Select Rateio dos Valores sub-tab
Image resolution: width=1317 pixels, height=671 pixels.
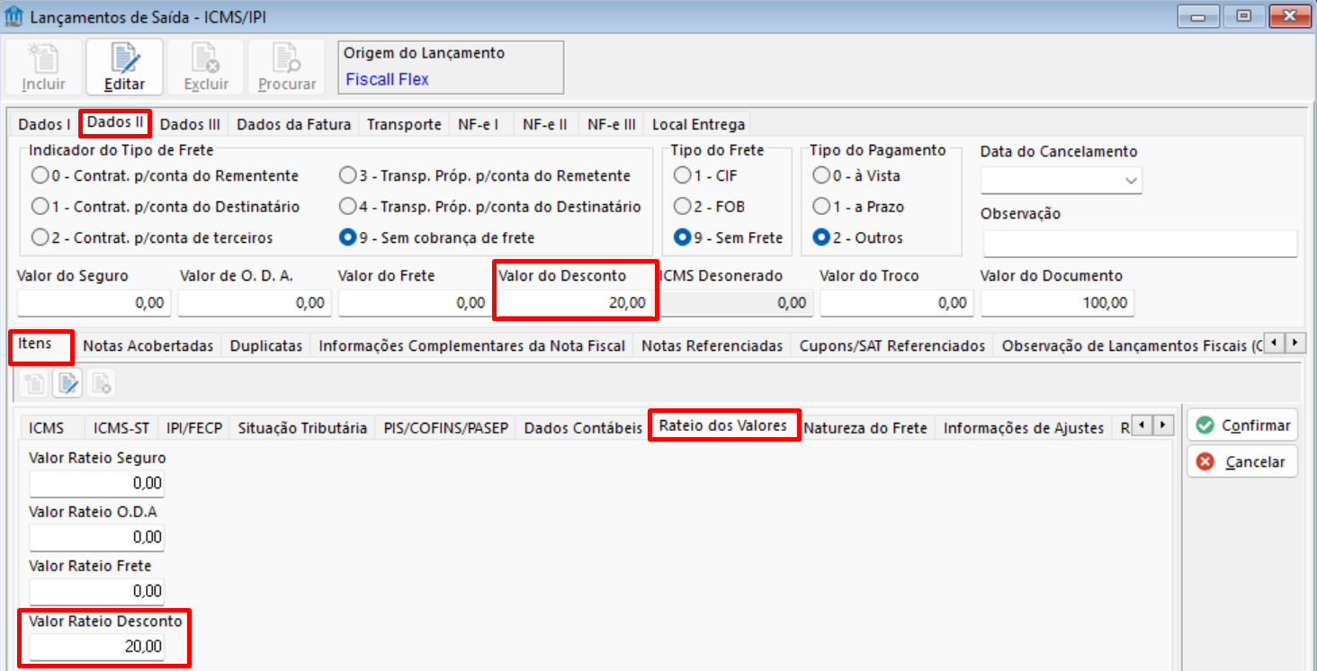(x=723, y=425)
